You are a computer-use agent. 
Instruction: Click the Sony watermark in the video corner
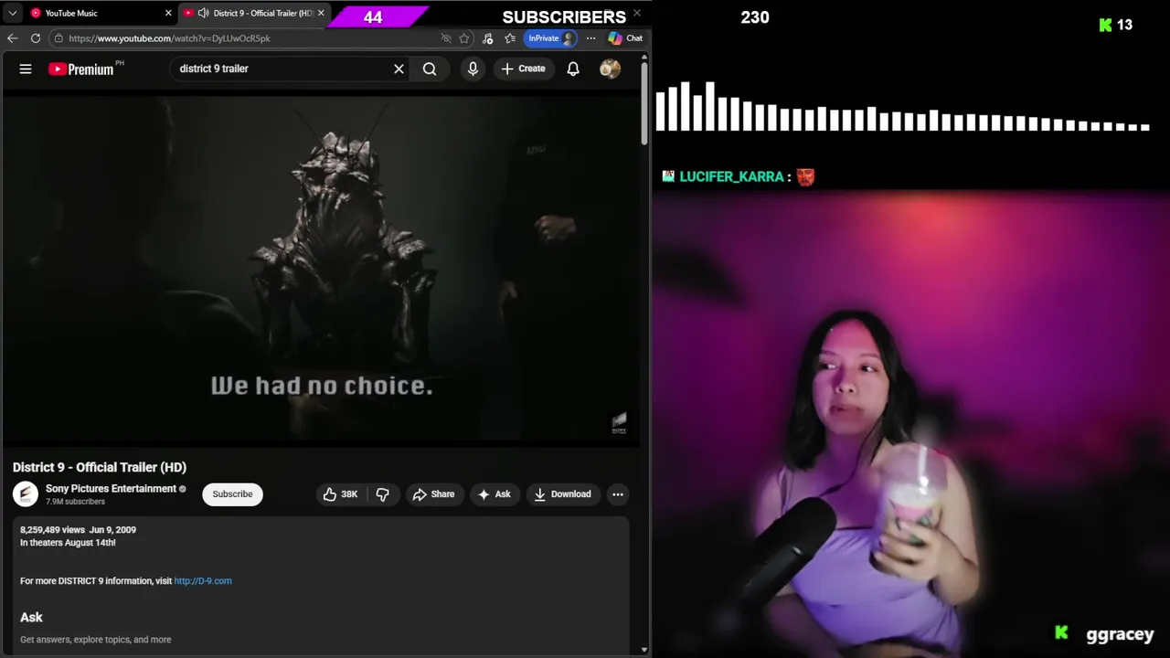(619, 421)
